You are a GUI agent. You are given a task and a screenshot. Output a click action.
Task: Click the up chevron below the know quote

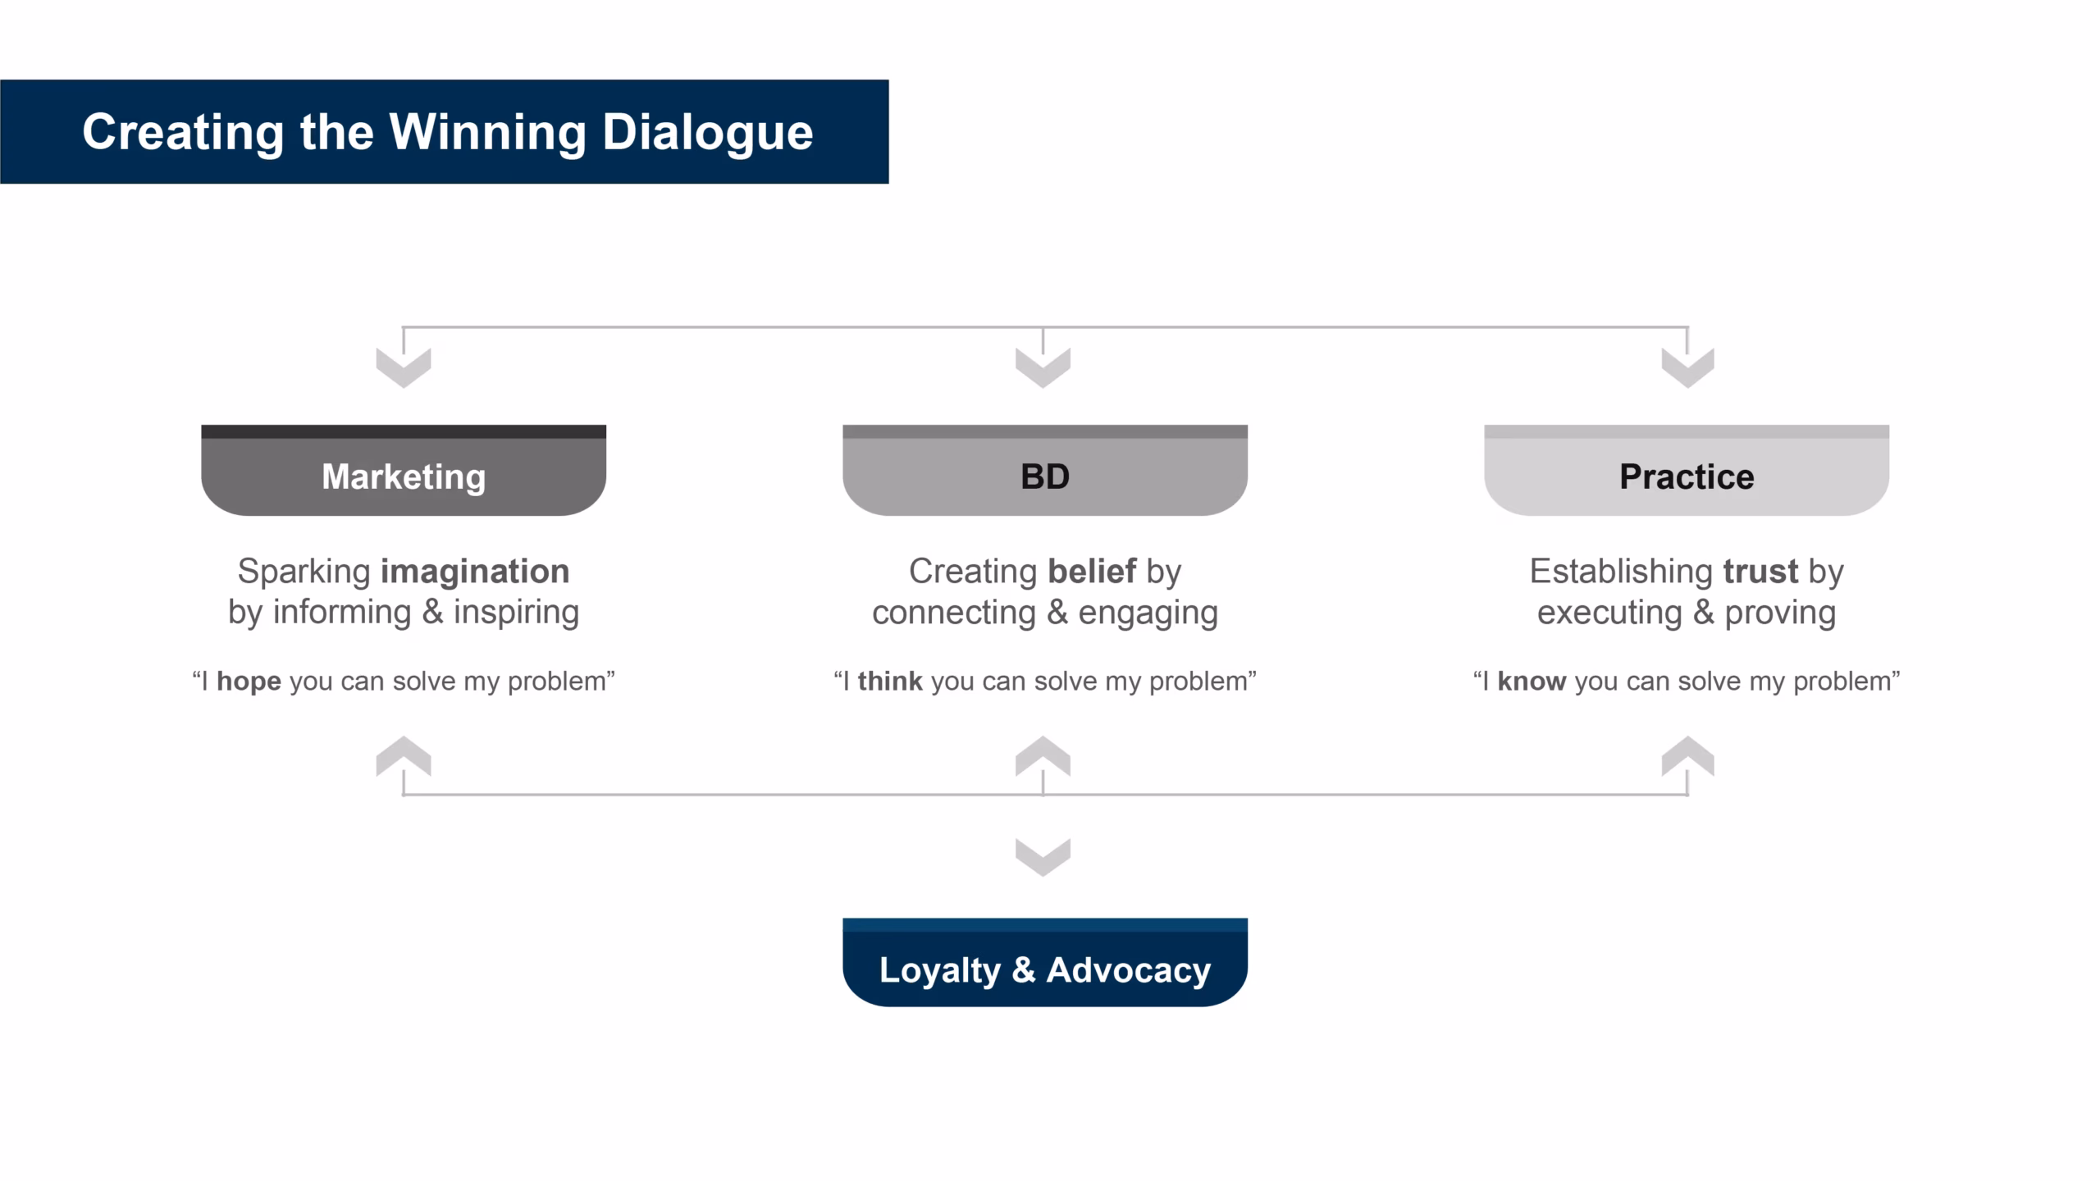[x=1687, y=756]
